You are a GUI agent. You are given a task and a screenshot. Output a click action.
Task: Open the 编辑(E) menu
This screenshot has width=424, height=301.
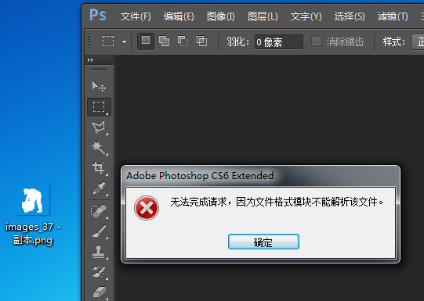pyautogui.click(x=179, y=16)
